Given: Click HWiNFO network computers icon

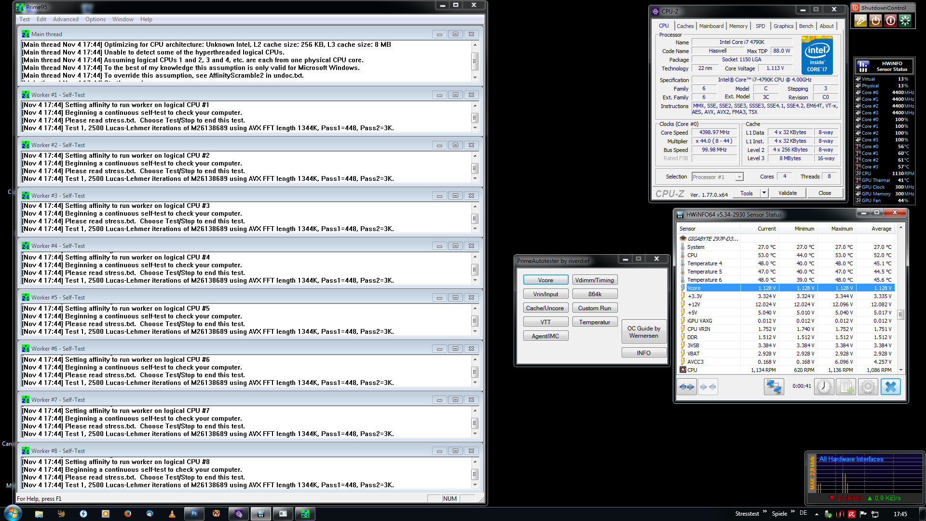Looking at the screenshot, I should (x=774, y=386).
